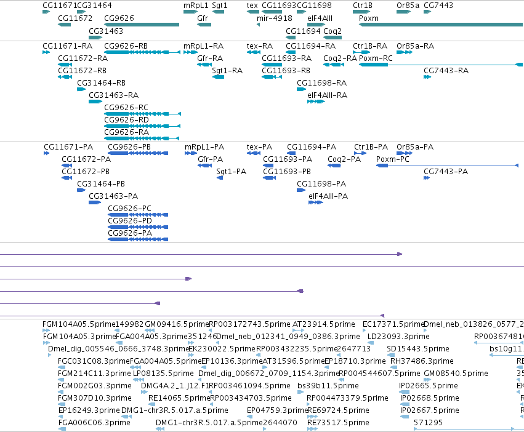524x432 pixels.
Task: Open the CG11693-RB transcript label
Action: 286,71
